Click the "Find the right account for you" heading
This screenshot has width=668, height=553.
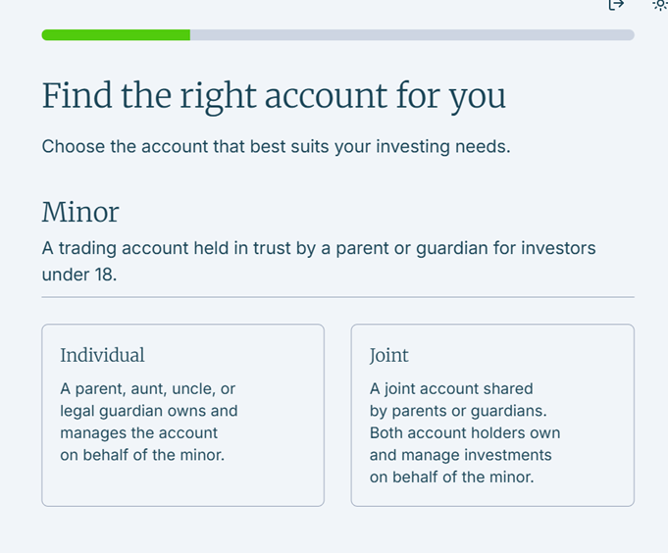pyautogui.click(x=274, y=96)
